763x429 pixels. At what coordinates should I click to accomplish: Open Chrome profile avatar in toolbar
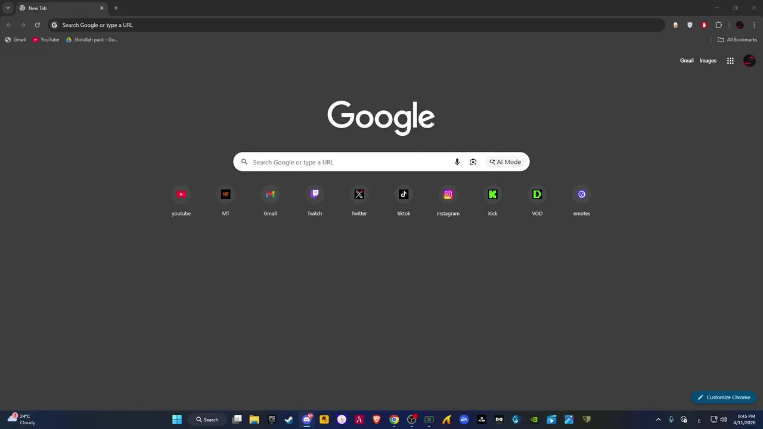(x=740, y=25)
